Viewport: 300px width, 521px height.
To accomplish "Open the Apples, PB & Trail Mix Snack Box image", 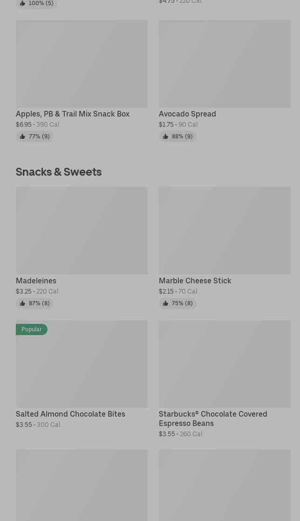I will [82, 64].
